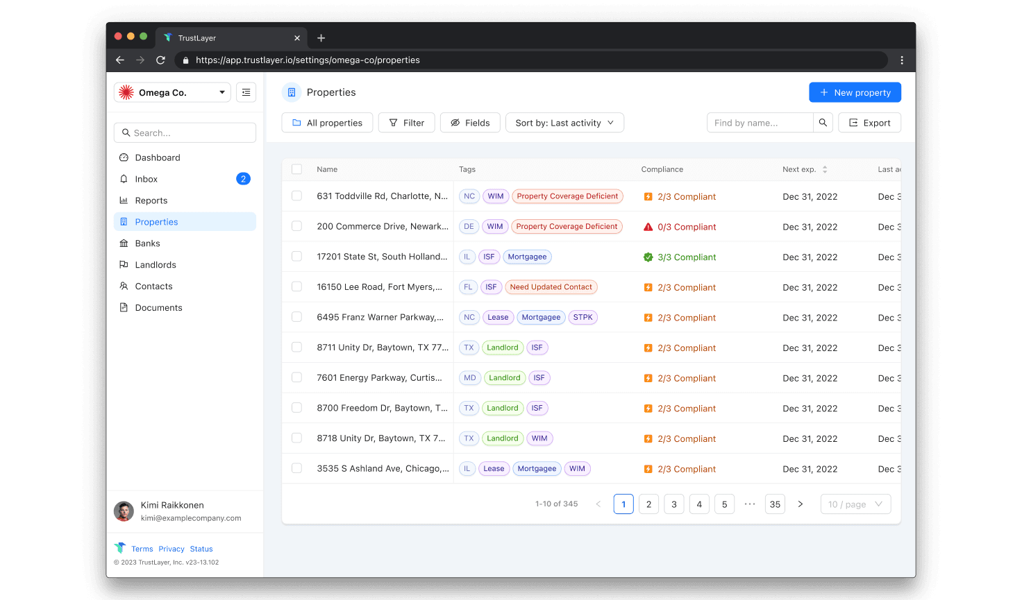The image size is (1022, 600).
Task: Go to page 2 in the pagination
Action: point(648,504)
